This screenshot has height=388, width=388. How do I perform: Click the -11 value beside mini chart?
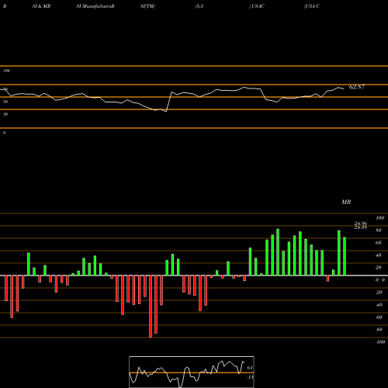(x=250, y=377)
